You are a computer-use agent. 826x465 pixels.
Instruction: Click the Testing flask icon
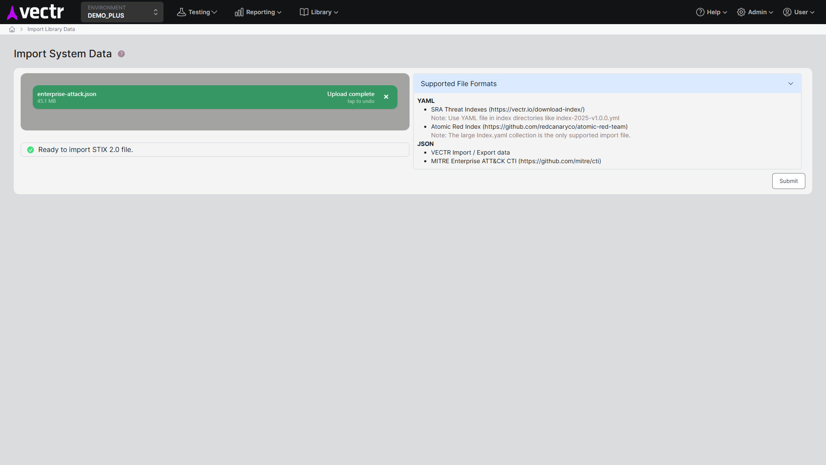pyautogui.click(x=181, y=12)
